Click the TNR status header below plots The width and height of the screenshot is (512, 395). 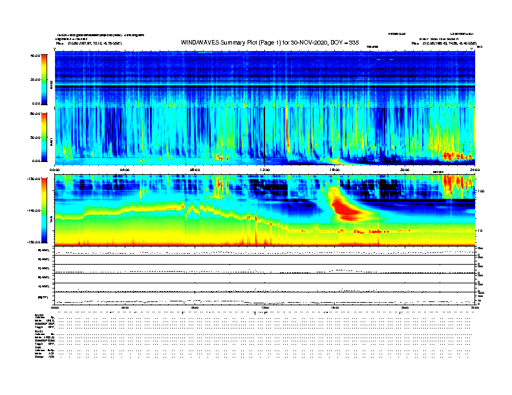[x=37, y=347]
